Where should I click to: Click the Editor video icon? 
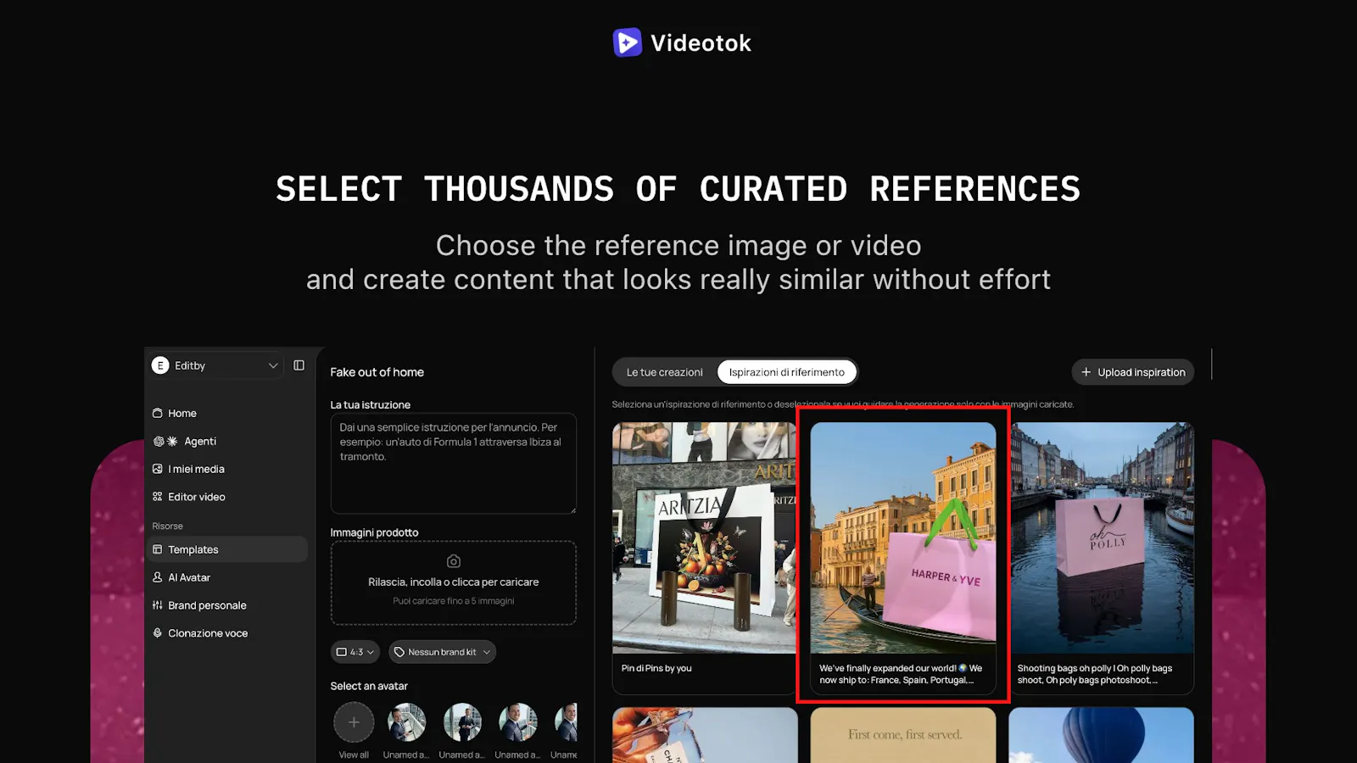pos(157,497)
